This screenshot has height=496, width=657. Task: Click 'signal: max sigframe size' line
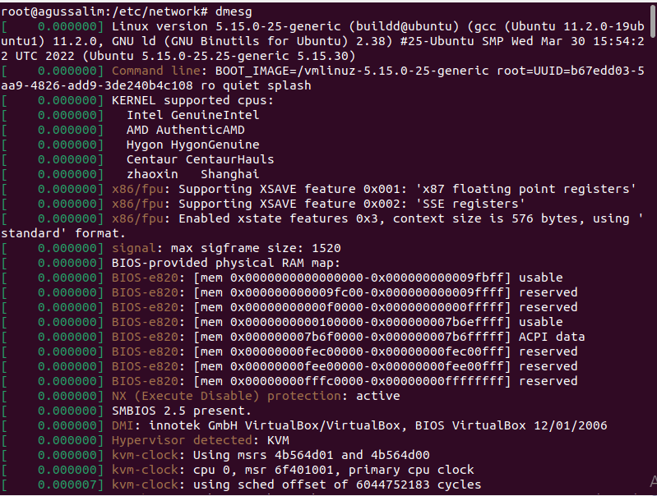[226, 248]
